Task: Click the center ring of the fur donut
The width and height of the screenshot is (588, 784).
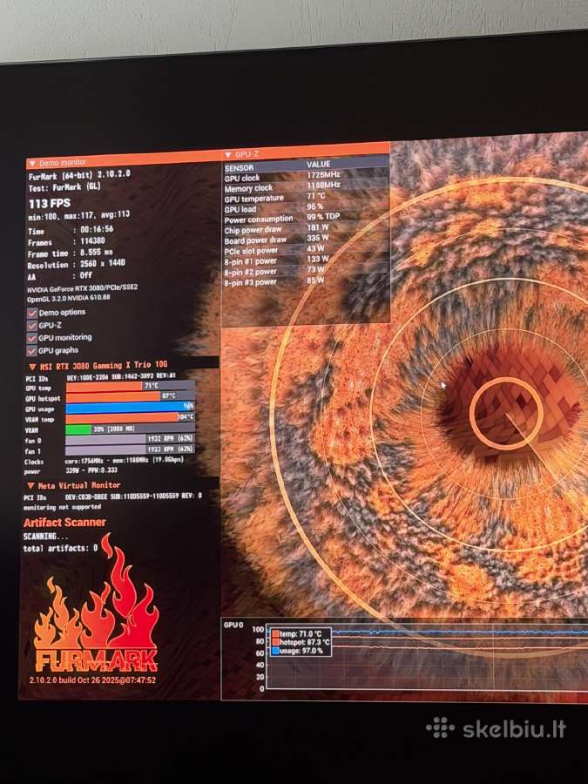Action: [x=506, y=414]
